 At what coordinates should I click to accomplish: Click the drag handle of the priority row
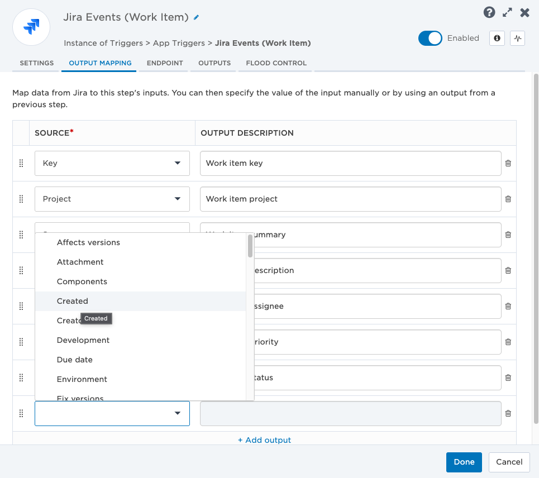21,342
